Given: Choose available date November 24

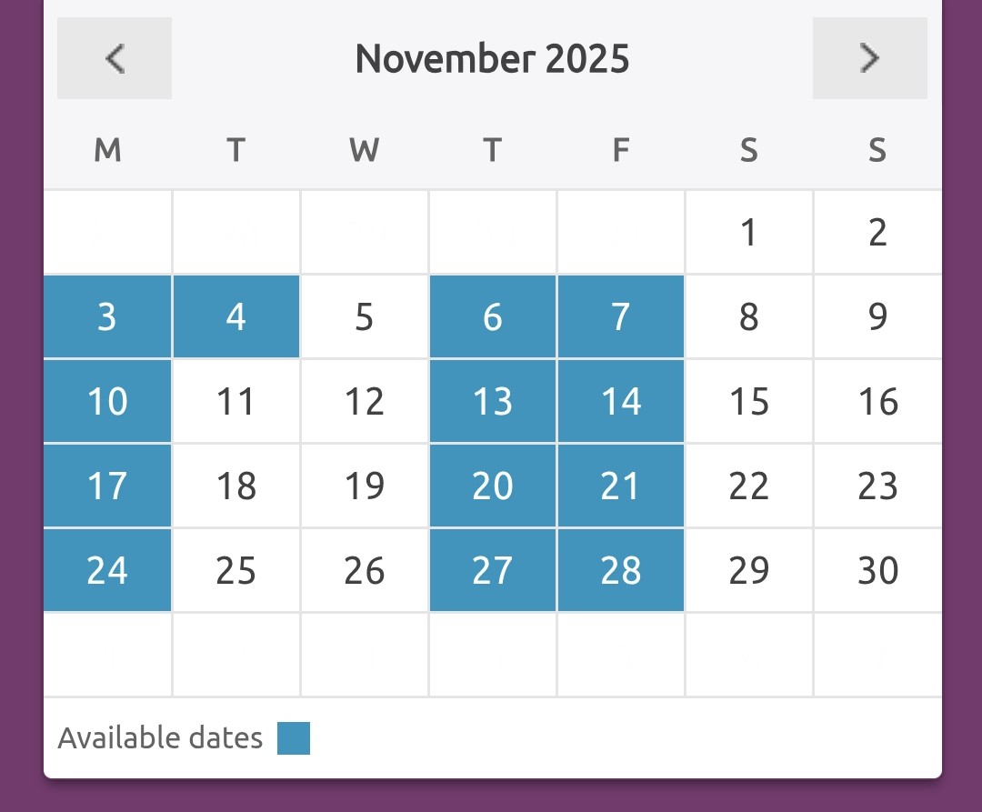Looking at the screenshot, I should tap(107, 570).
